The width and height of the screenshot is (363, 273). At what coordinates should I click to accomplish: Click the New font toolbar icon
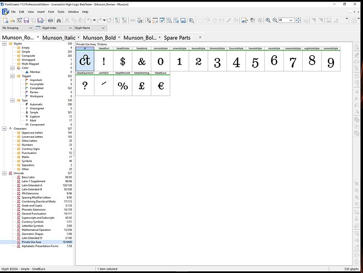[5, 20]
